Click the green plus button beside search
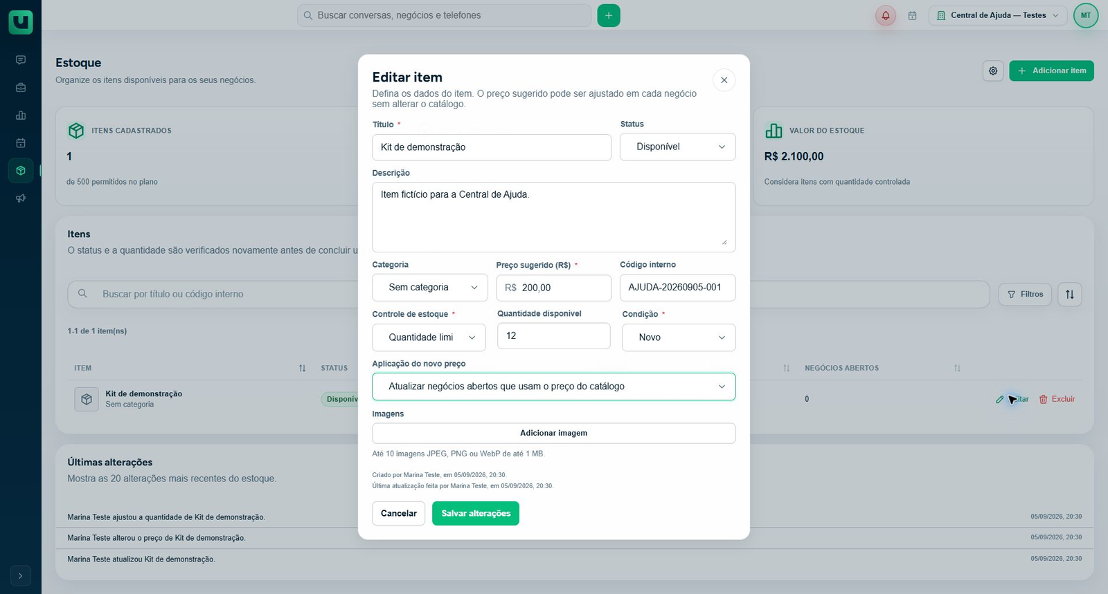 (x=609, y=15)
